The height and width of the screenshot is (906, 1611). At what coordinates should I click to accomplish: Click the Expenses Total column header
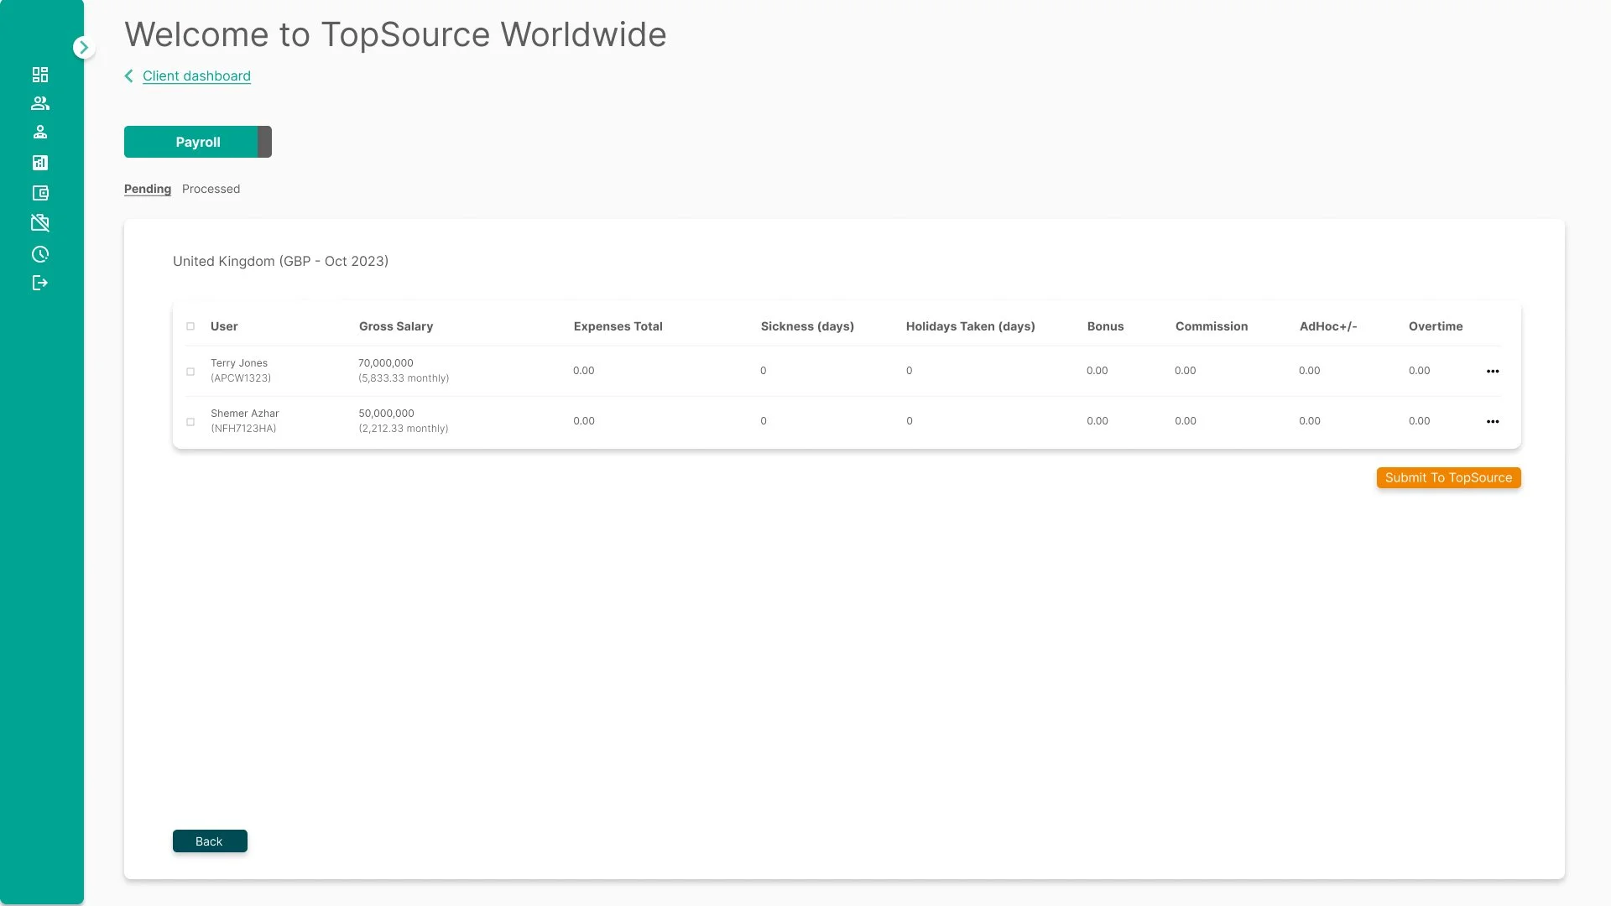[618, 326]
